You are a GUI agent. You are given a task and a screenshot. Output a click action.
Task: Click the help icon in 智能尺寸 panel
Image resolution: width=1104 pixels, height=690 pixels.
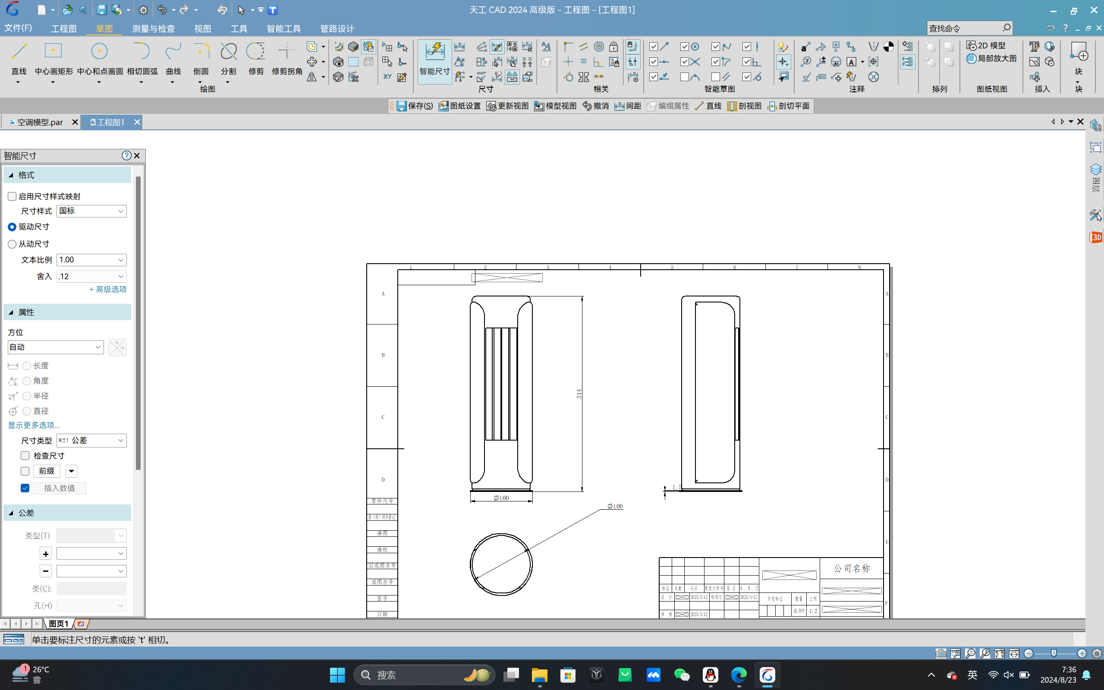click(x=126, y=156)
